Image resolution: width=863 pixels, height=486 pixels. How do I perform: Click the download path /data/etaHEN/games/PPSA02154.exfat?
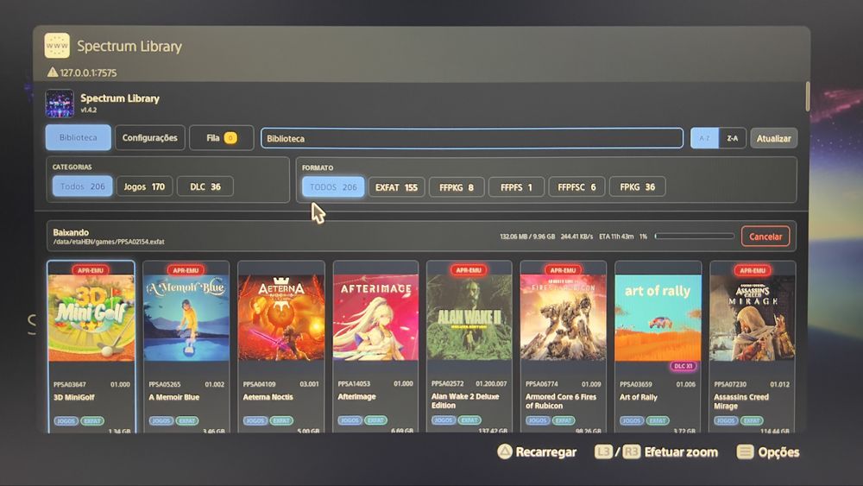109,242
